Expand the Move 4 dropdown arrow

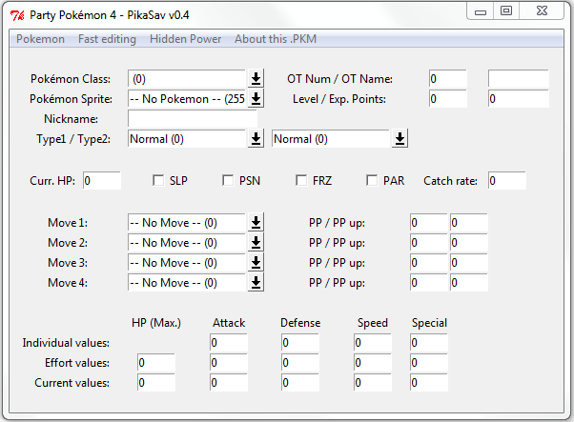tap(256, 283)
